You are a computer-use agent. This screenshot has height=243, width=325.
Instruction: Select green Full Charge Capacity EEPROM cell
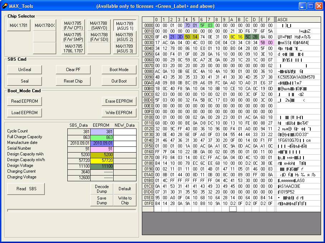102,137
